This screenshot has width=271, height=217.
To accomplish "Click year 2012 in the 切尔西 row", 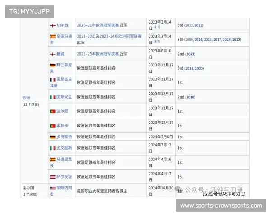I will tap(189, 25).
